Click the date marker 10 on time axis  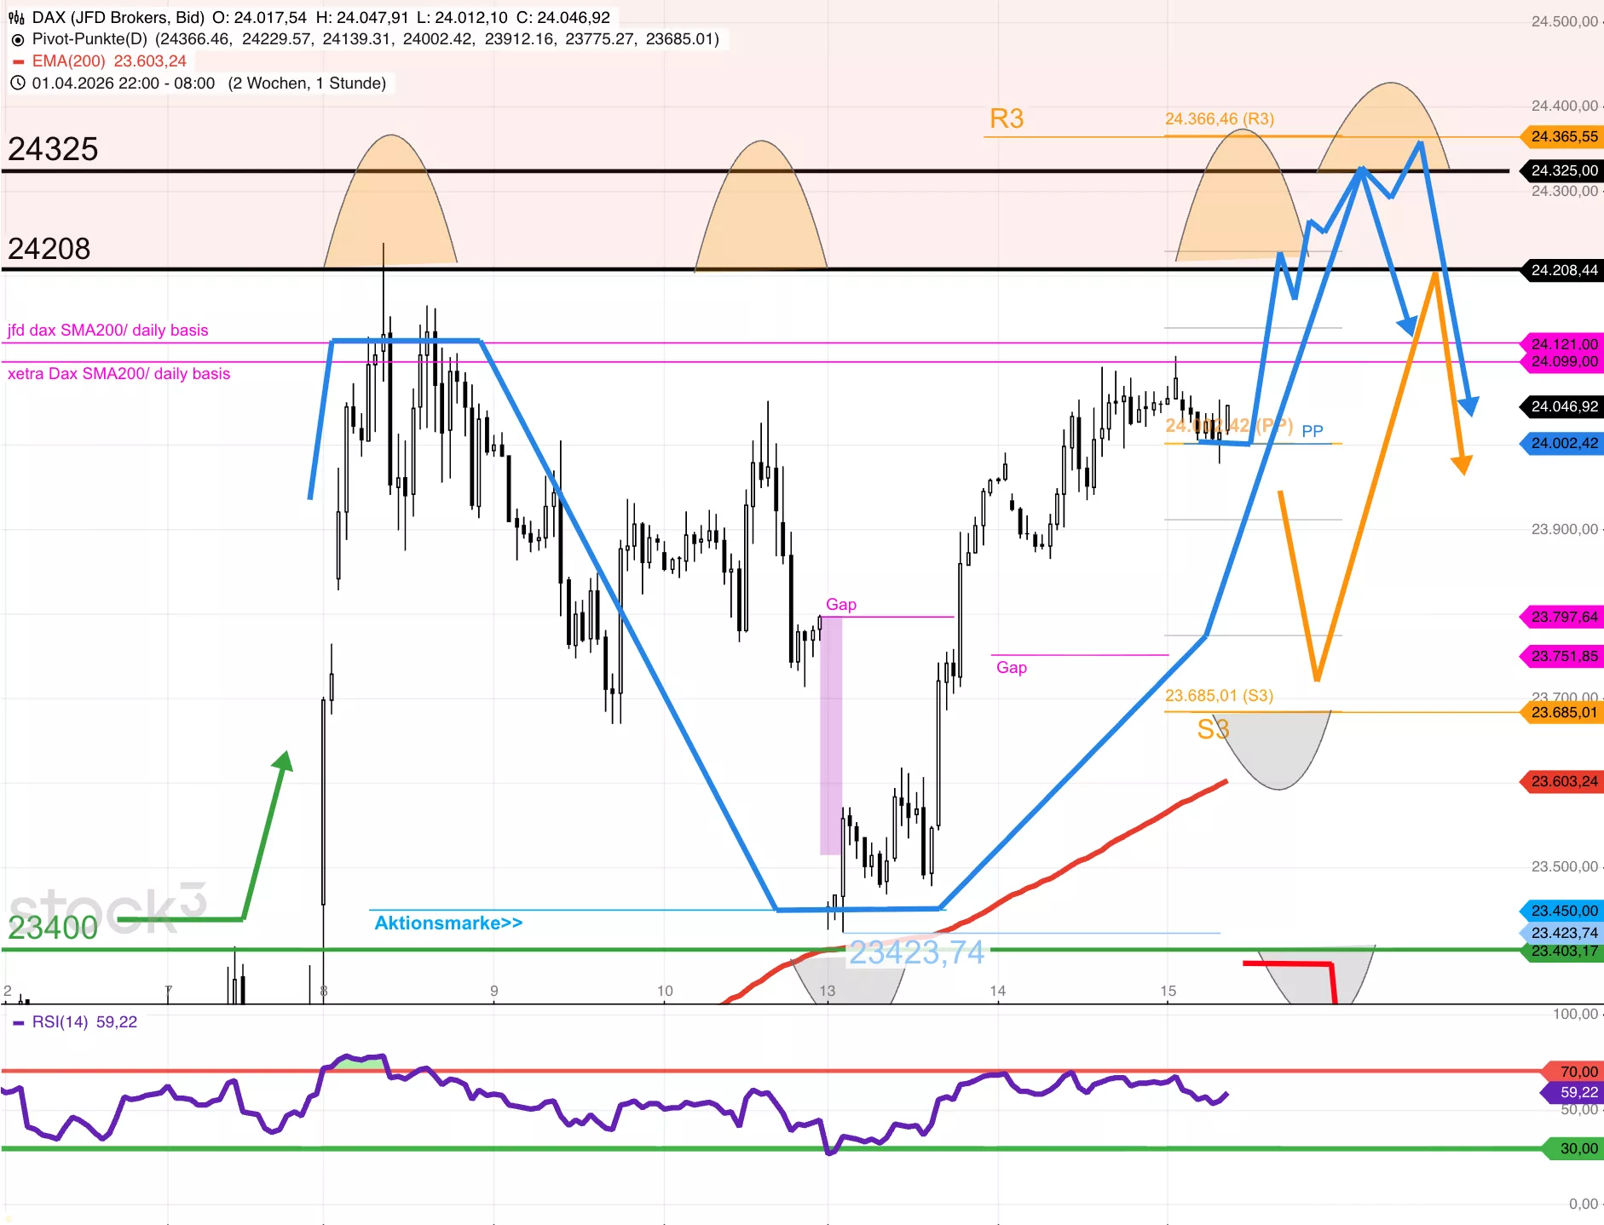click(x=665, y=991)
